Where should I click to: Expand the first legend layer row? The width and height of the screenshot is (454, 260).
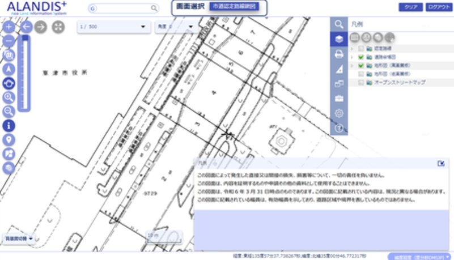(x=353, y=49)
